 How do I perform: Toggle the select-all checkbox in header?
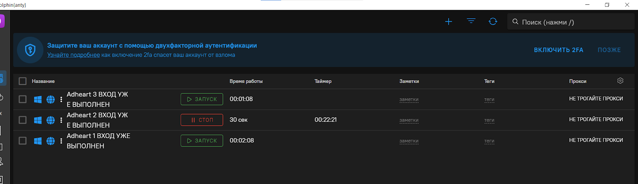23,81
